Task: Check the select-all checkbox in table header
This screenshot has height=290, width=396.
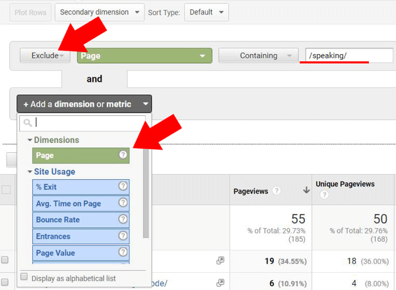Action: (6, 190)
